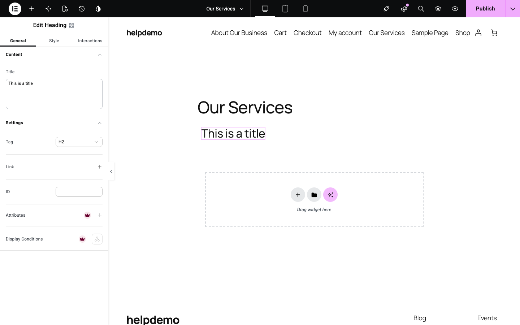The width and height of the screenshot is (520, 325).
Task: Open the Finder search icon
Action: [x=421, y=9]
